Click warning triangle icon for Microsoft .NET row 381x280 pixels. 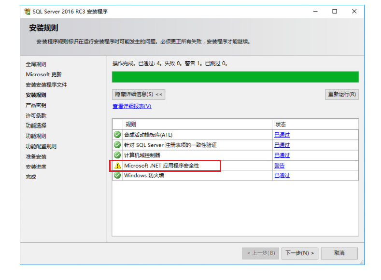click(118, 166)
